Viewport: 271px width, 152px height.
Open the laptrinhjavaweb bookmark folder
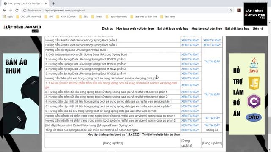click(x=116, y=17)
